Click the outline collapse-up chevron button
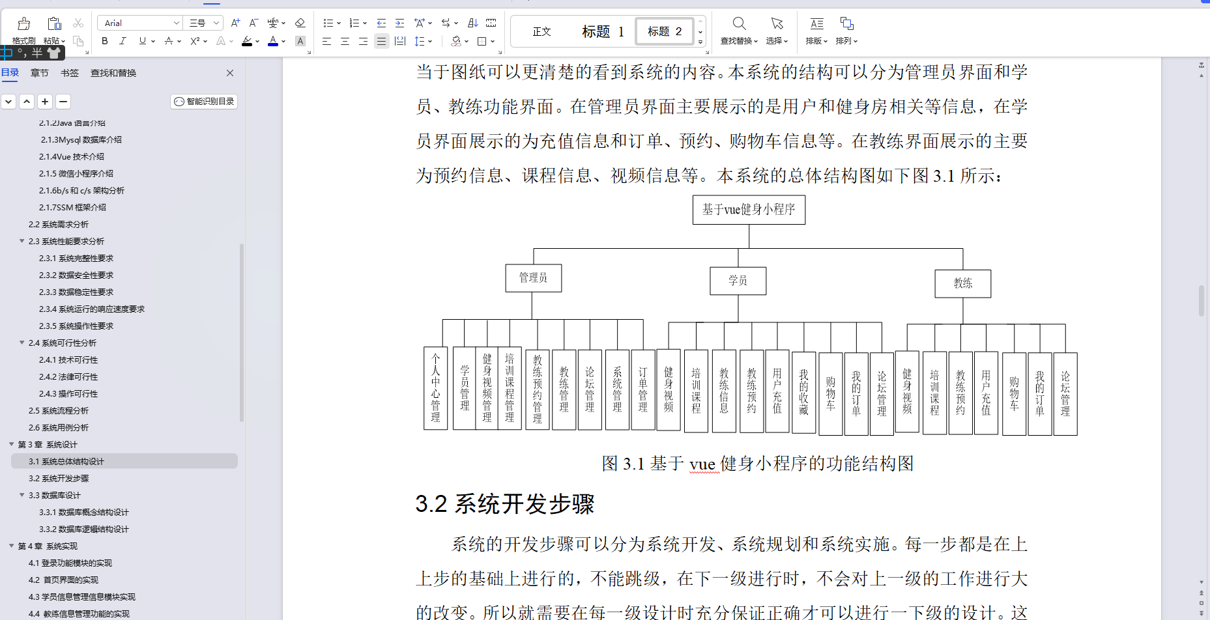The height and width of the screenshot is (620, 1210). (27, 101)
